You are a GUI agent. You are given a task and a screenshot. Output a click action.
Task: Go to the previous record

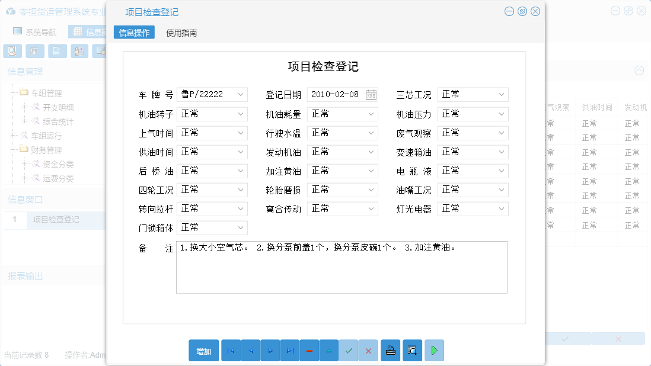point(250,350)
